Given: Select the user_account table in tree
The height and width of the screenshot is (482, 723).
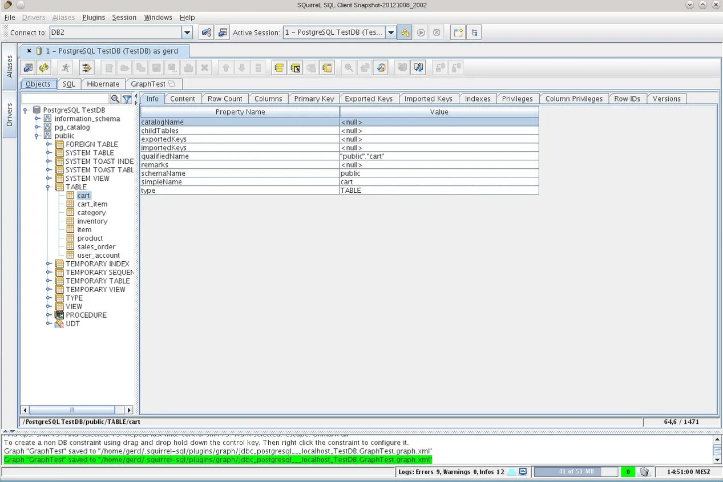Looking at the screenshot, I should click(x=98, y=256).
